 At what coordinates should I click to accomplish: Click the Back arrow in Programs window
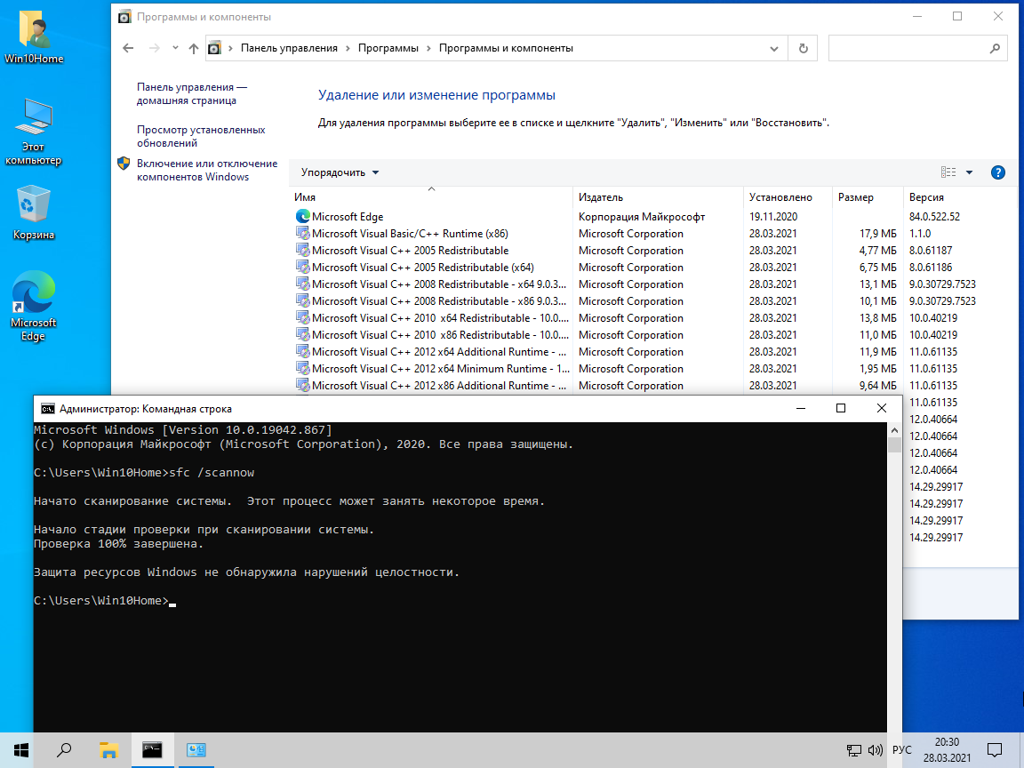tap(128, 49)
